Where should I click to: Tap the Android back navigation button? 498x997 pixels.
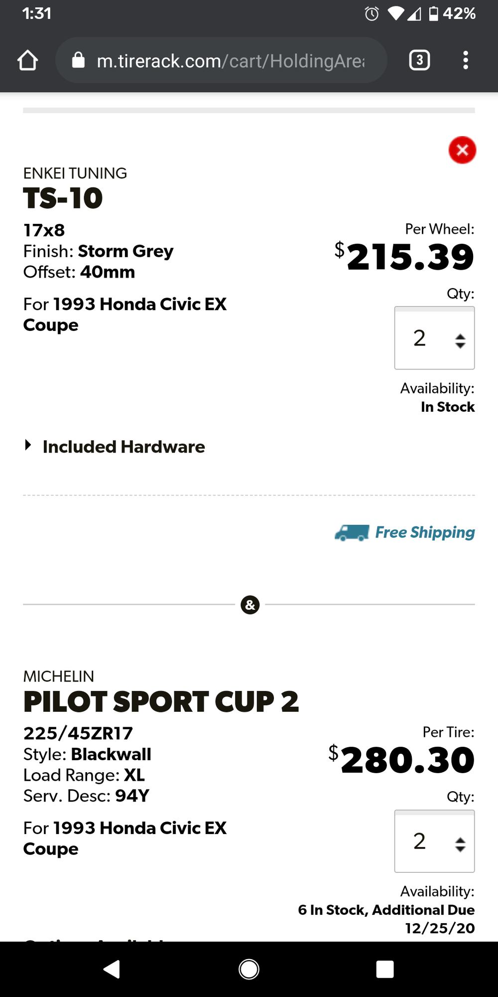point(112,970)
